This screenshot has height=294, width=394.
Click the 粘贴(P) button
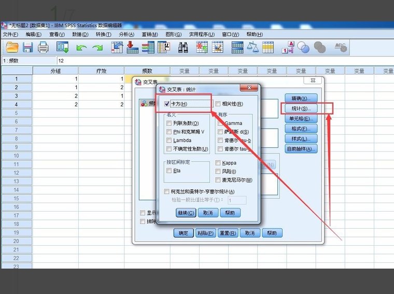point(205,233)
